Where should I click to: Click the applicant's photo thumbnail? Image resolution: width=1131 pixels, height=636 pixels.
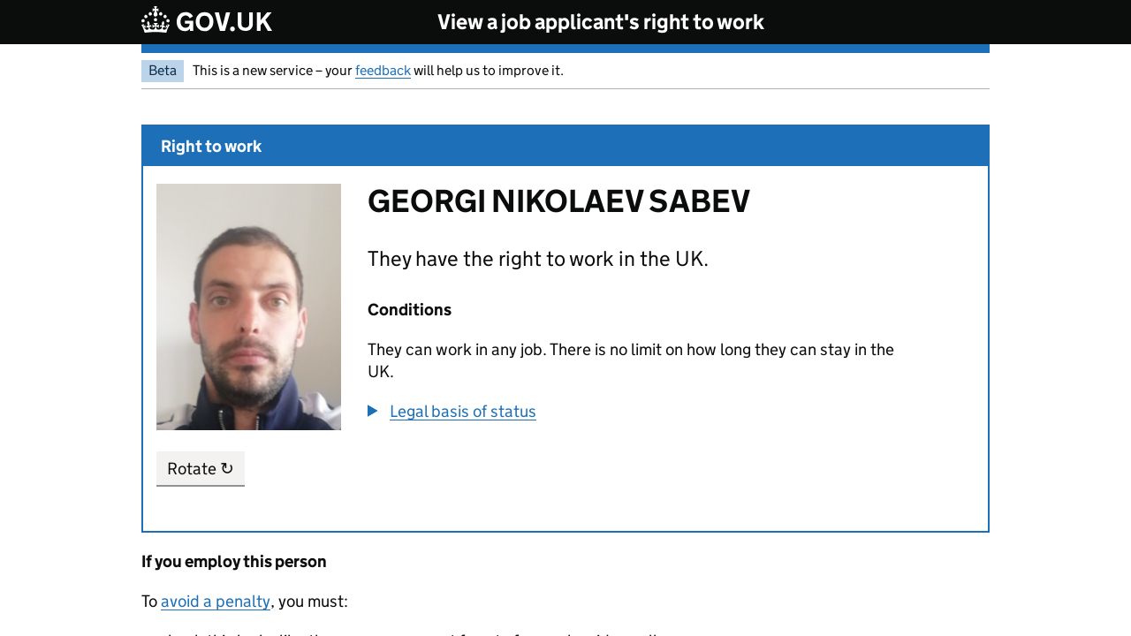click(248, 307)
